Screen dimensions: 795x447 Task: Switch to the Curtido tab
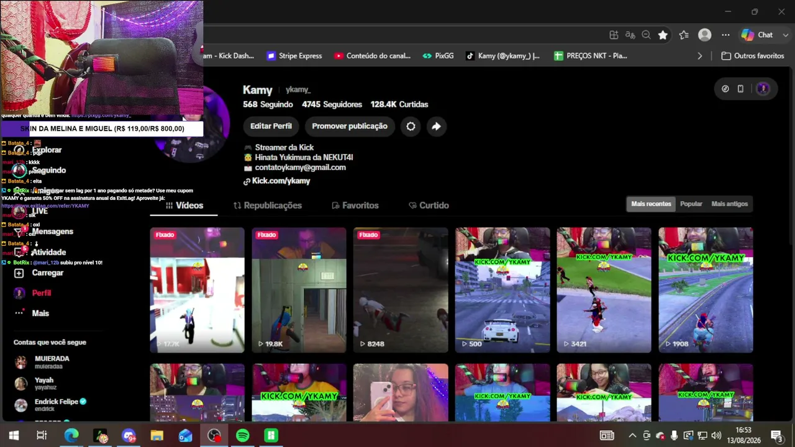(429, 205)
